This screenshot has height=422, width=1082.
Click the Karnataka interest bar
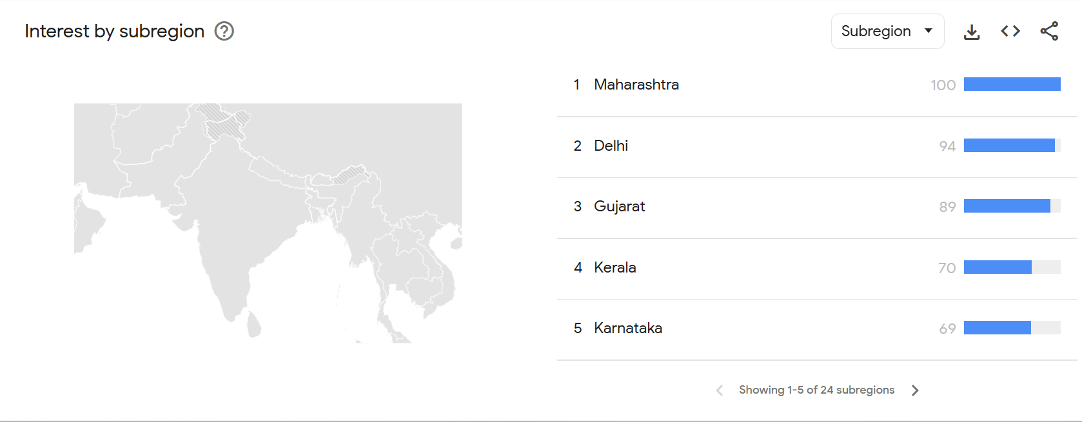click(x=997, y=328)
